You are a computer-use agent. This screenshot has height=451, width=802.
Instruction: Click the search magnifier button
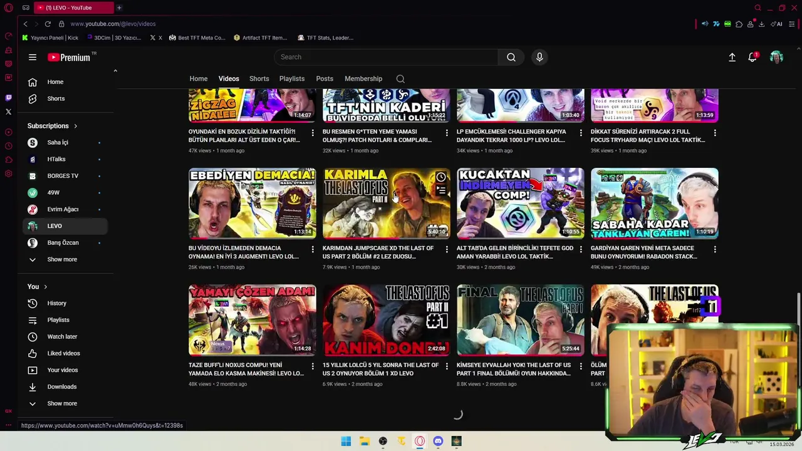pyautogui.click(x=511, y=57)
